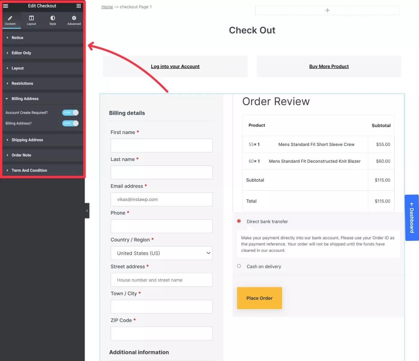The height and width of the screenshot is (361, 419).
Task: Click the Additional information heading
Action: pyautogui.click(x=139, y=352)
